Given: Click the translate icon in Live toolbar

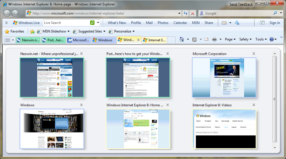Looking at the screenshot, I should 237,23.
